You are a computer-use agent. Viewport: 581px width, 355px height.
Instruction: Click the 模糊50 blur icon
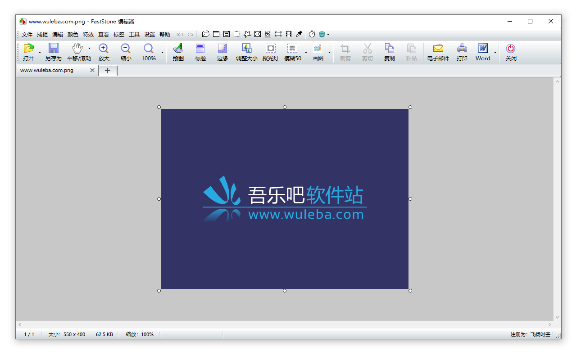click(x=293, y=48)
